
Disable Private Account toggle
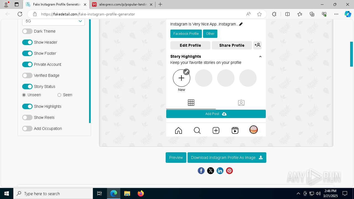pyautogui.click(x=27, y=64)
